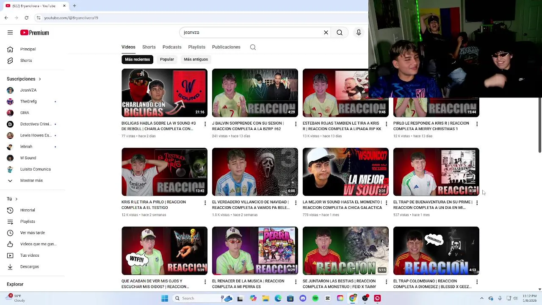Open File Explorer from the taskbar
The image size is (542, 305).
click(x=265, y=298)
